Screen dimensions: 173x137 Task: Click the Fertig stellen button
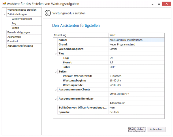coord(137,130)
